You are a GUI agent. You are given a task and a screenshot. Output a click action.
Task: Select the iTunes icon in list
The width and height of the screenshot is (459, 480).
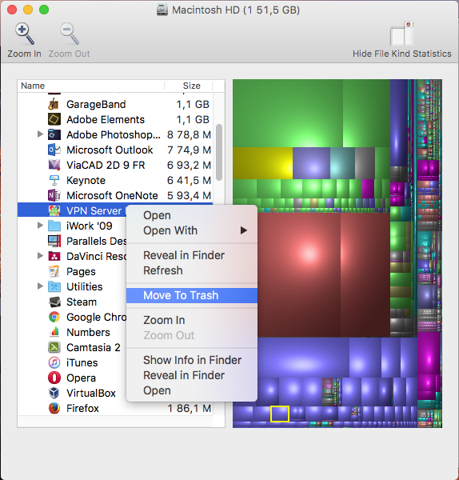click(x=54, y=362)
